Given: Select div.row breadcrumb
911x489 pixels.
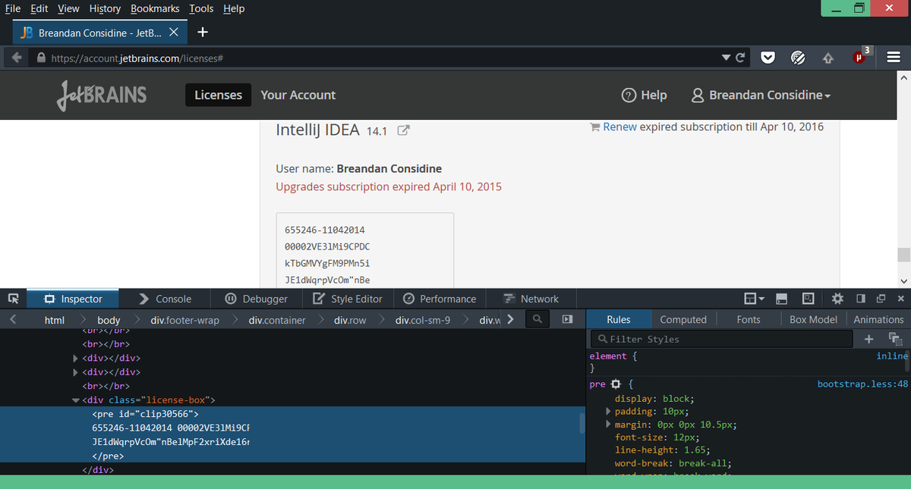Looking at the screenshot, I should [x=350, y=320].
